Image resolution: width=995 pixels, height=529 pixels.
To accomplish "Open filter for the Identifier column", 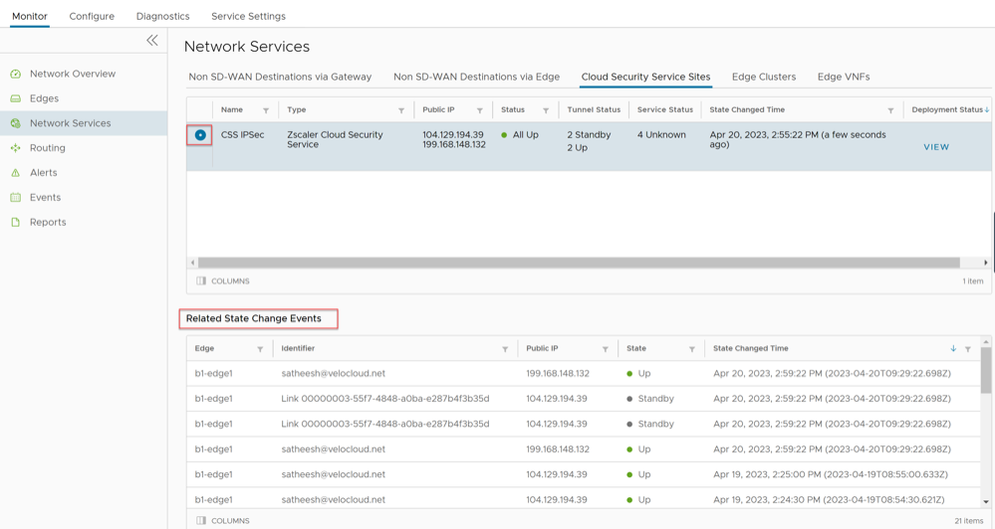I will tap(505, 349).
